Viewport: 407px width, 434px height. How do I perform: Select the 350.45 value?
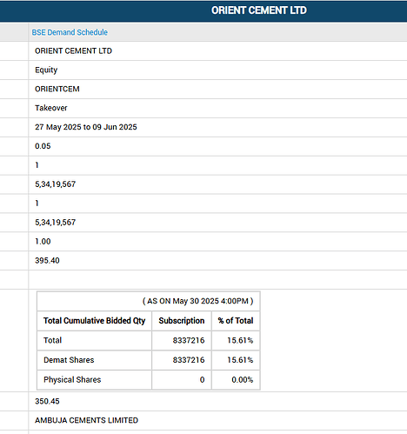(x=47, y=401)
